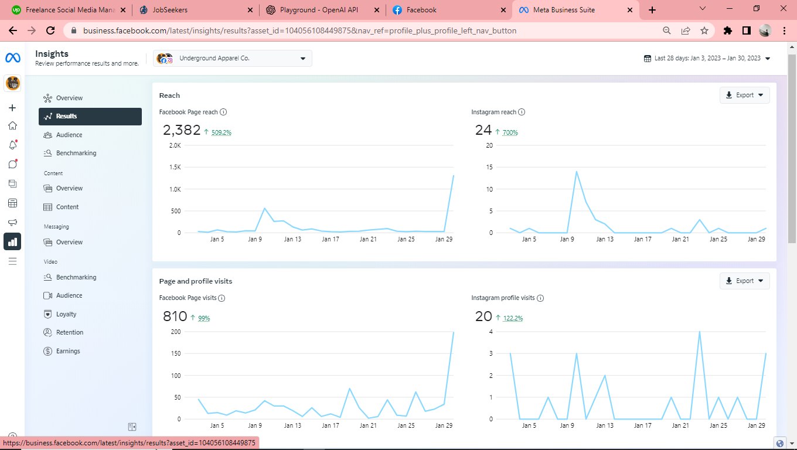Reload the page
The image size is (797, 450).
(51, 30)
